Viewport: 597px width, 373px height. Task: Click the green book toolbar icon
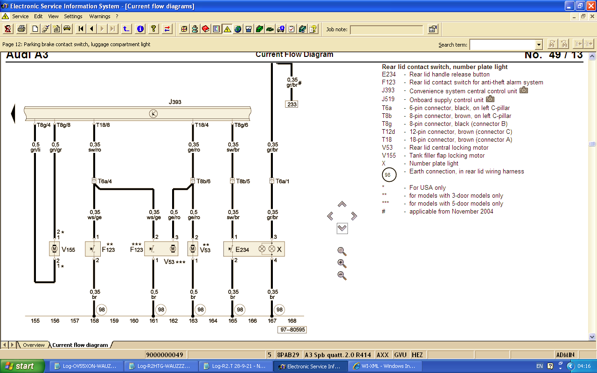pyautogui.click(x=259, y=29)
